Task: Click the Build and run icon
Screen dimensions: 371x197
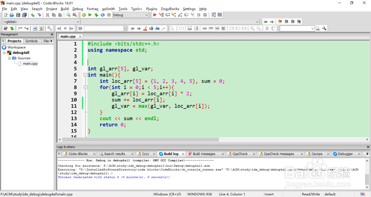Action: 96,15
